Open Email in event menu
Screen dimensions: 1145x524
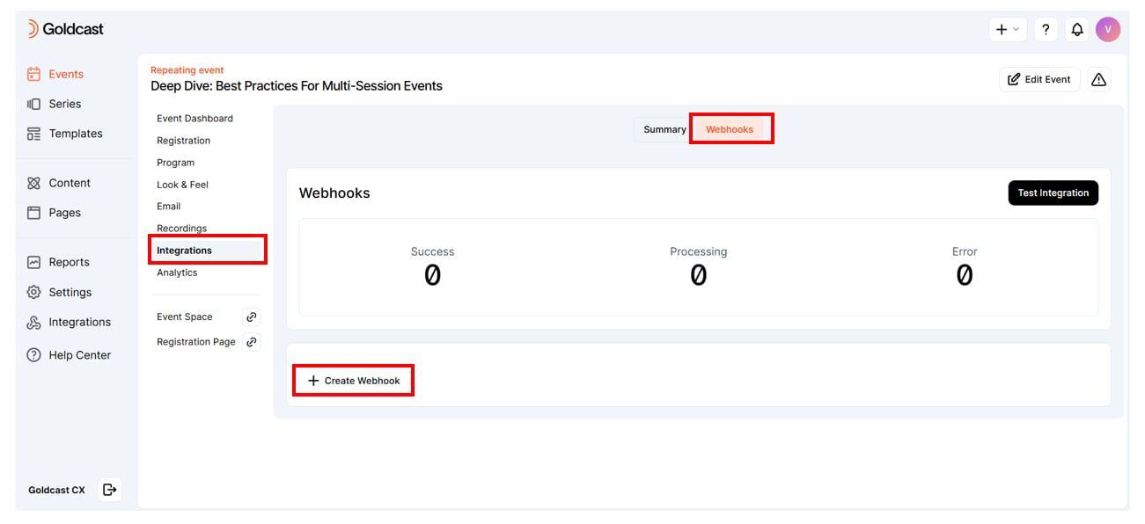tap(168, 207)
